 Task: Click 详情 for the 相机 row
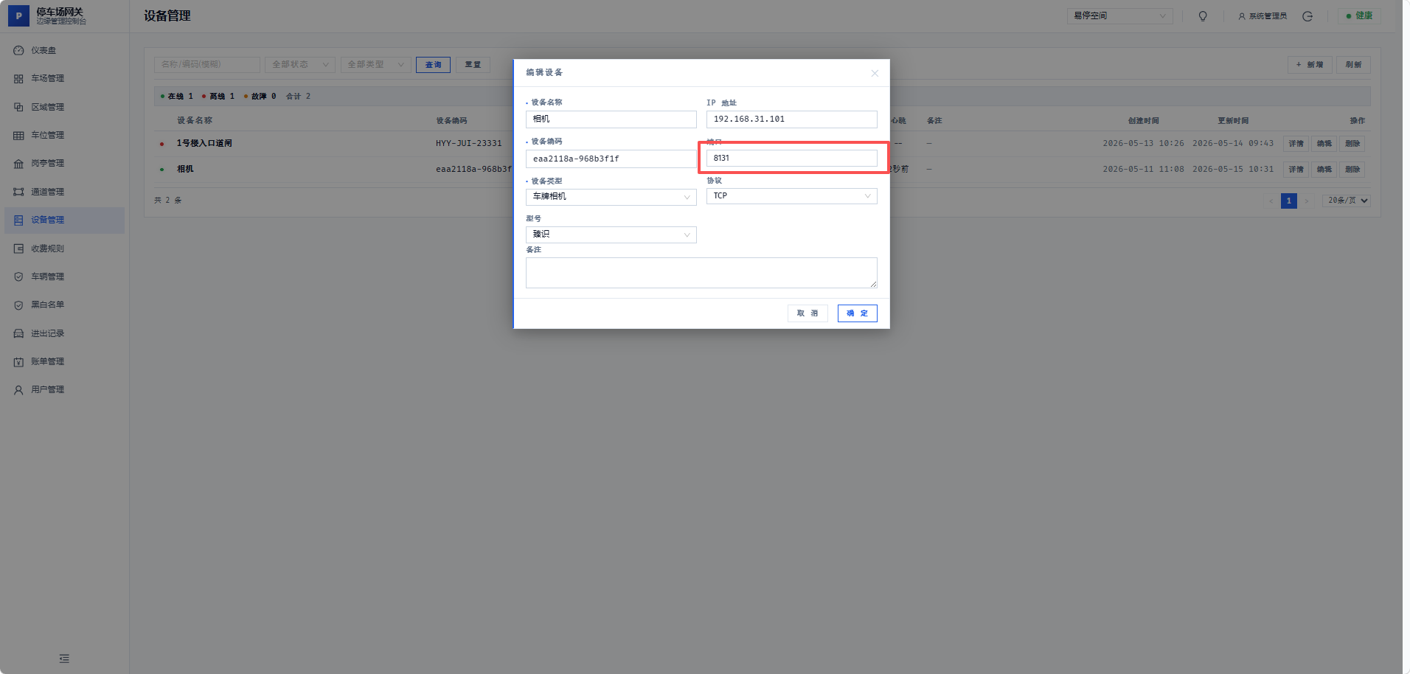(x=1296, y=170)
